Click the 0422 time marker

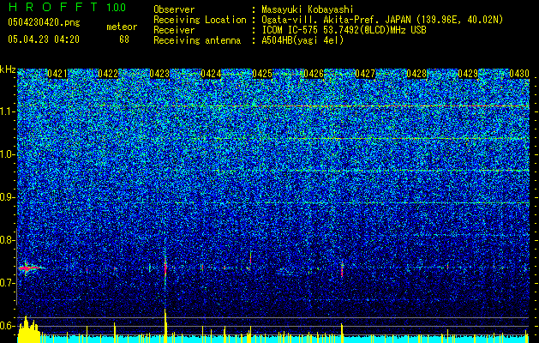[x=108, y=74]
